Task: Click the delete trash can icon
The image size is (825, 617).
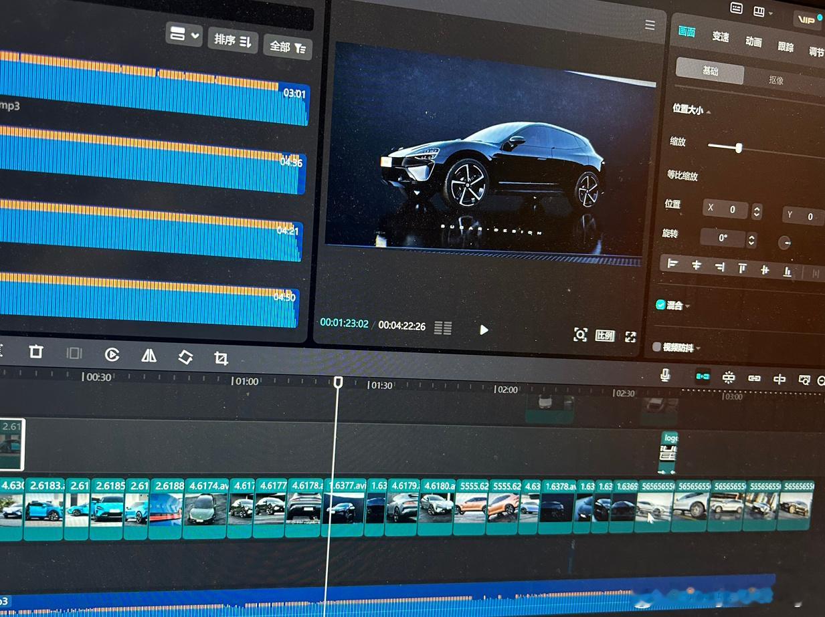Action: click(x=36, y=352)
